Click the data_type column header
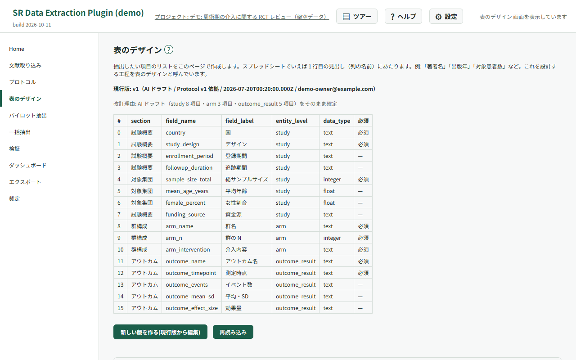The width and height of the screenshot is (576, 360). [337, 121]
